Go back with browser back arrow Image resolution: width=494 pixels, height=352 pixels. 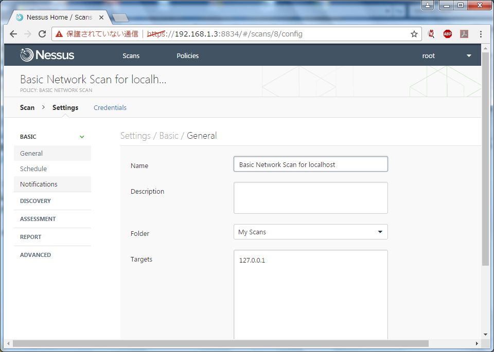point(13,34)
